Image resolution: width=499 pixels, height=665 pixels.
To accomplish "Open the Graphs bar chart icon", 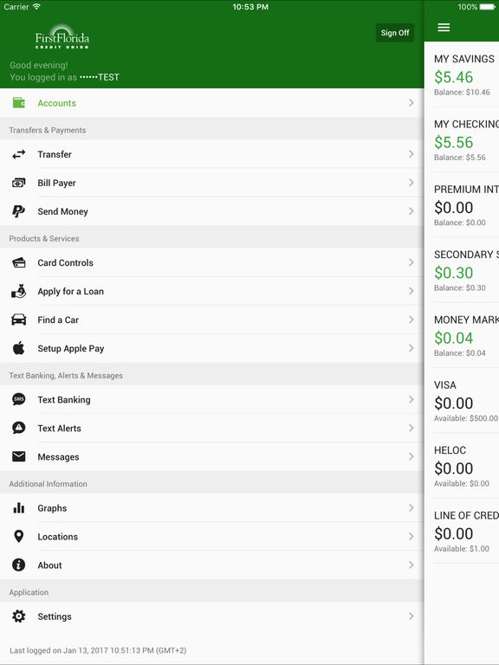I will pos(19,507).
